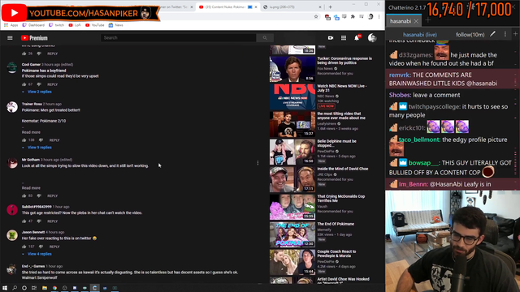Switch to the Twitter browser tab
This screenshot has height=292, width=520.
(175, 7)
